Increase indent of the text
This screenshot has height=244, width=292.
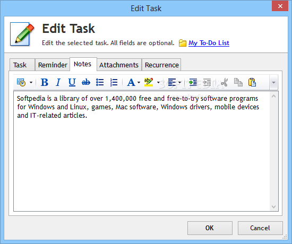click(x=193, y=82)
